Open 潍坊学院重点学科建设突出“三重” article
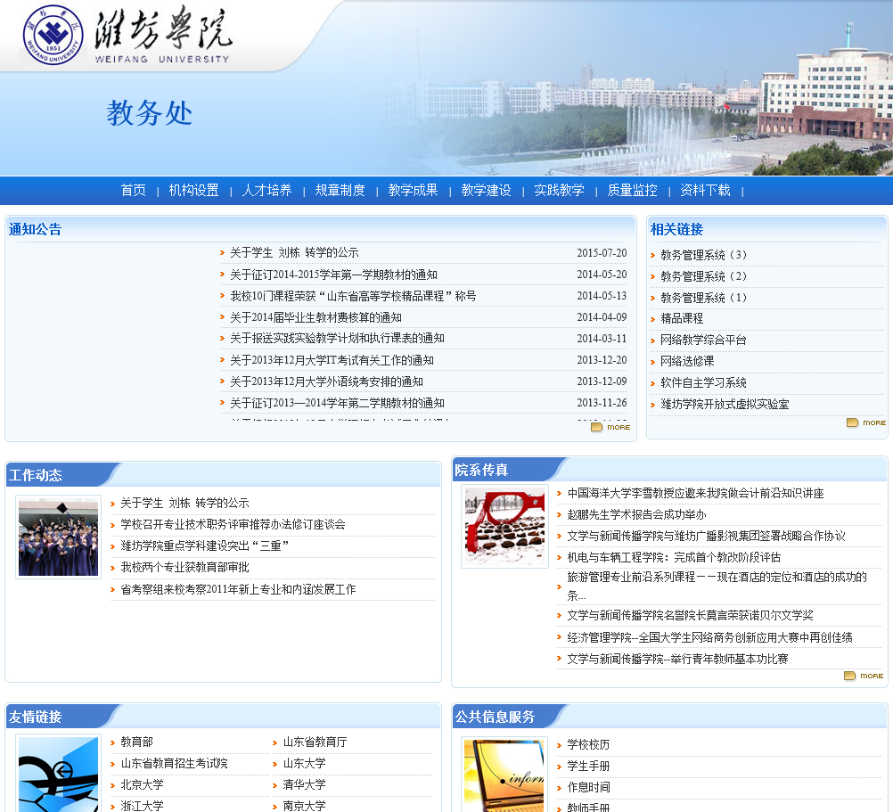 205,545
